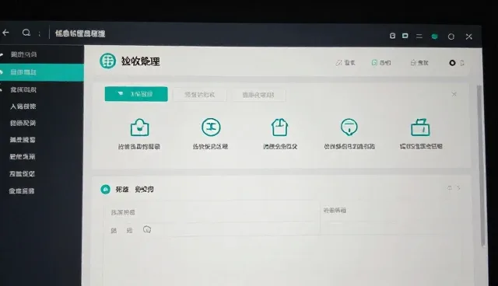Focus the wide input field in lower panel
The image size is (498, 286).
click(212, 212)
